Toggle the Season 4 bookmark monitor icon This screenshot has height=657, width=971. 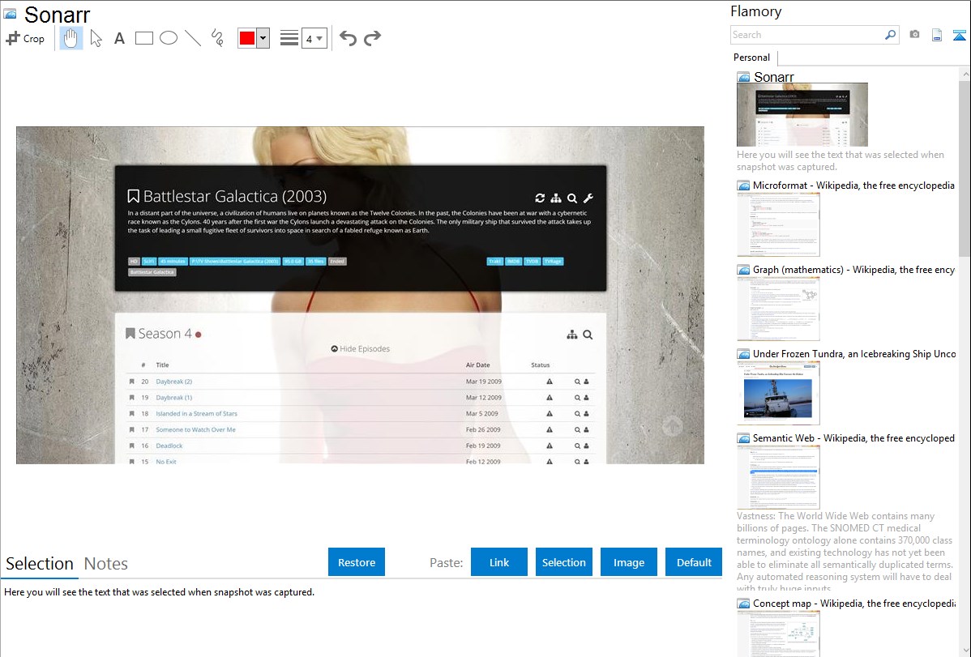click(130, 334)
